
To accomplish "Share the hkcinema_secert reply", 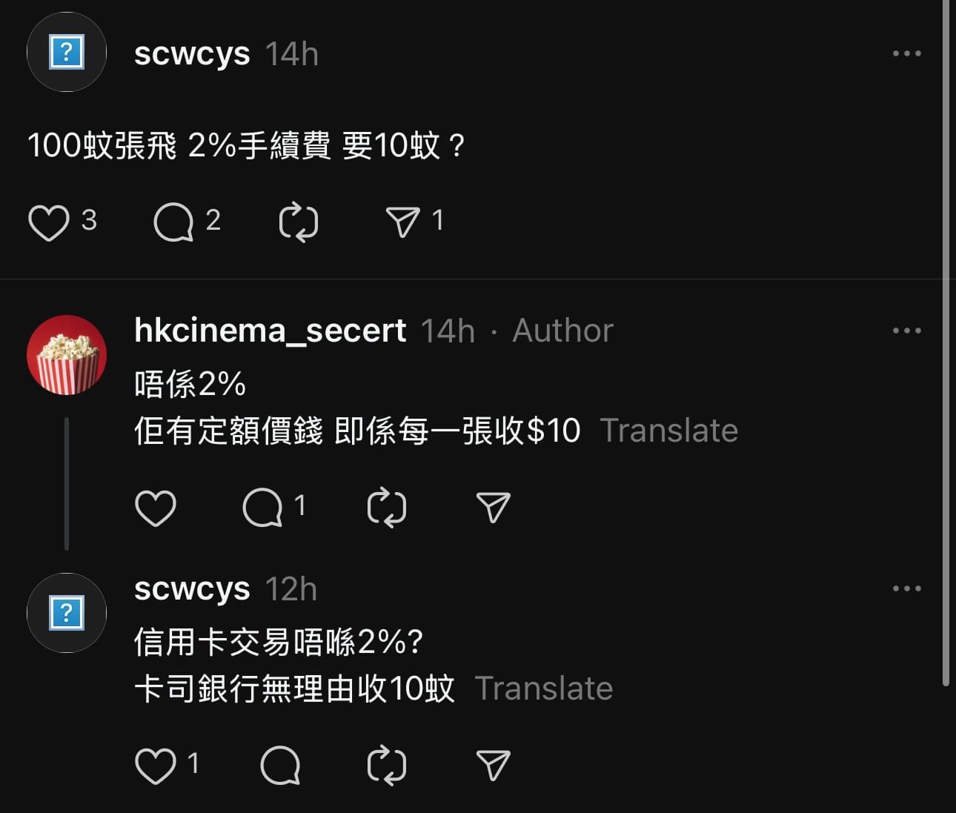I will [494, 508].
